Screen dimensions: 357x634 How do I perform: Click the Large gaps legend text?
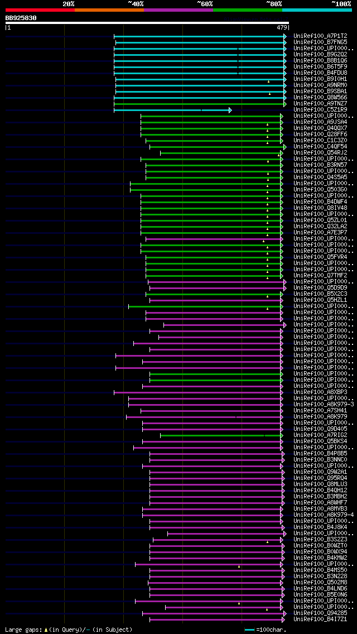[69, 630]
